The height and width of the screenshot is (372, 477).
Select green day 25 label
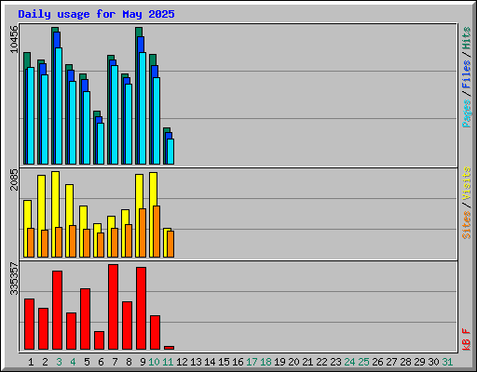click(x=363, y=362)
